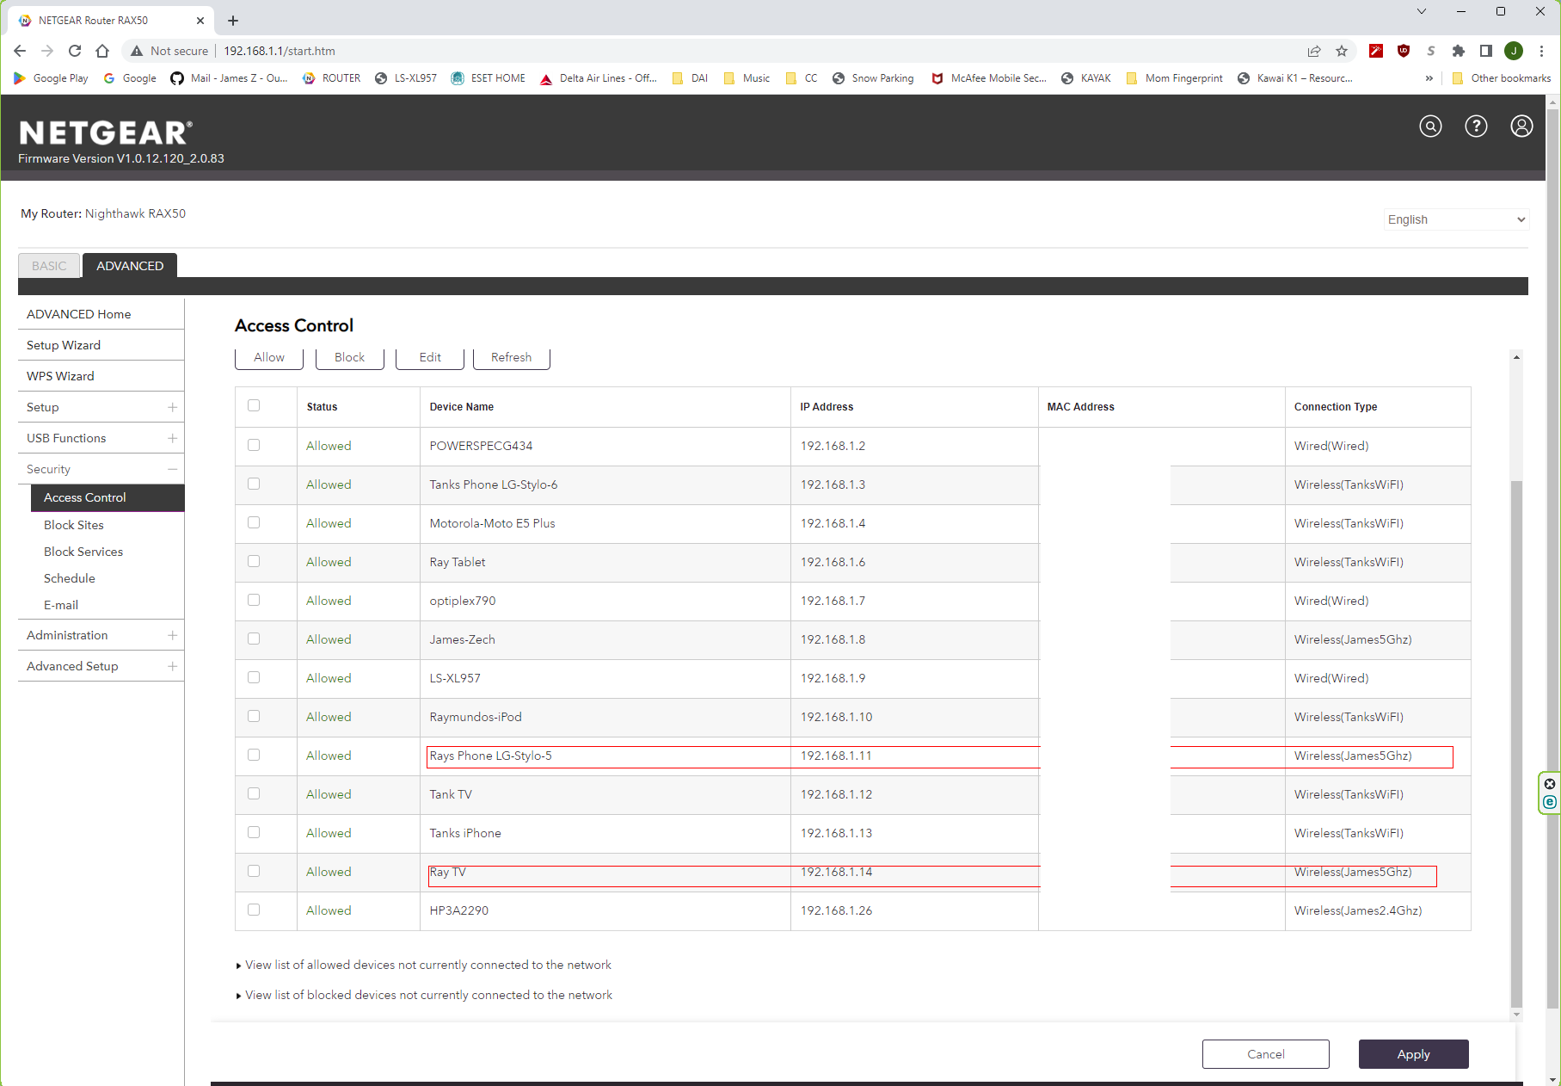Click the Block button above the table
The height and width of the screenshot is (1086, 1561).
tap(349, 358)
